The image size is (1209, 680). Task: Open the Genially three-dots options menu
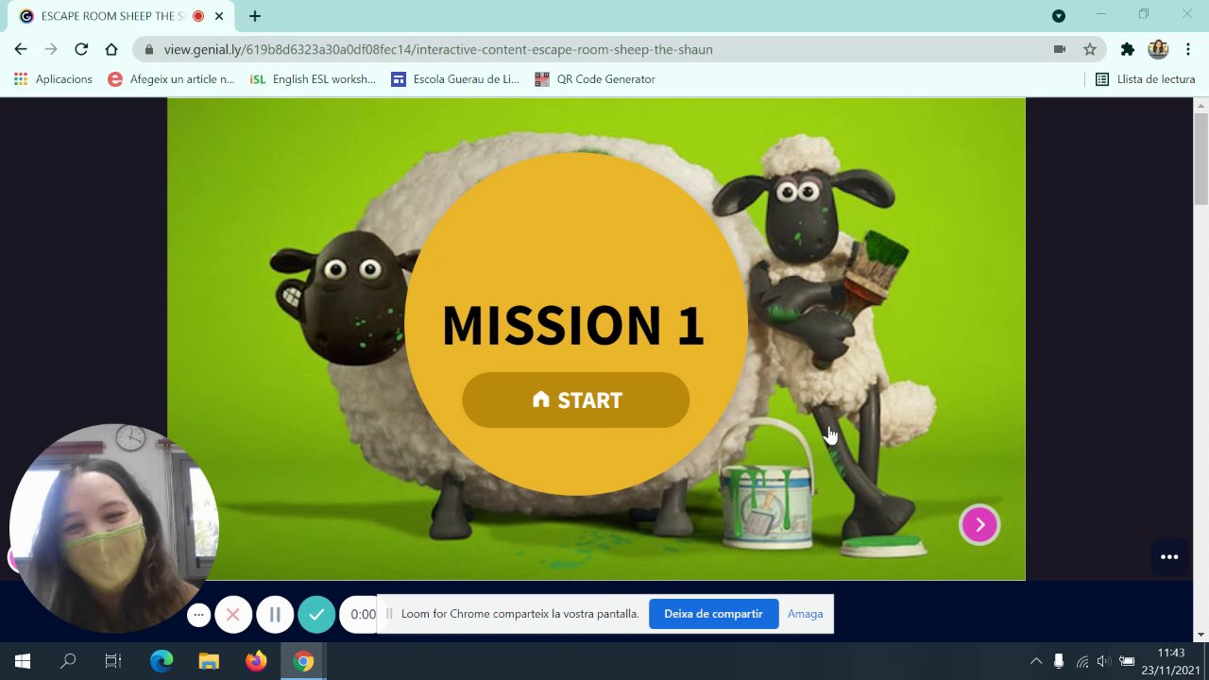[x=1169, y=557]
